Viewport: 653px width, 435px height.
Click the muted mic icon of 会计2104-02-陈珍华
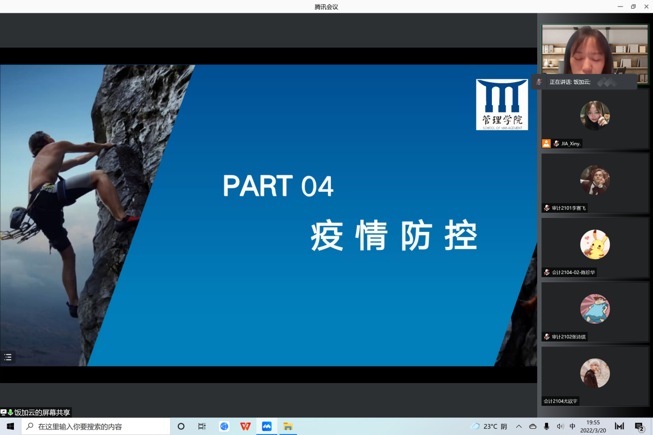click(547, 273)
